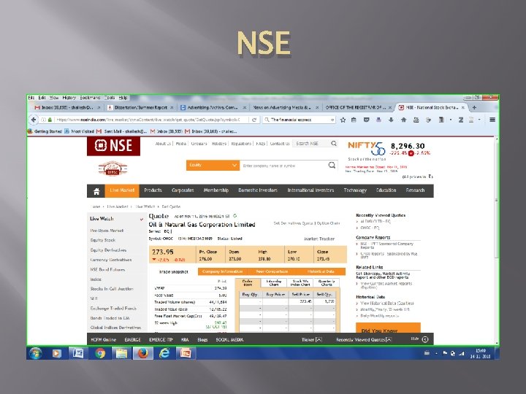The height and width of the screenshot is (394, 526).
Task: Switch to the Dissertation/Summer Report tab
Action: (x=140, y=107)
